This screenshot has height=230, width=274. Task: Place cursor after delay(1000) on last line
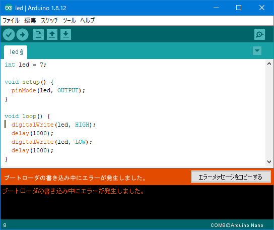(53, 150)
